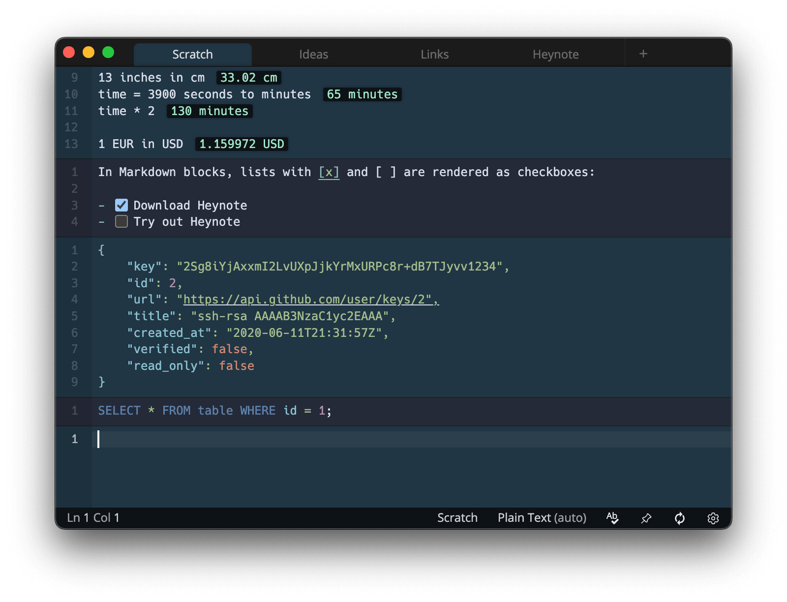Add a new tab with plus icon
Screen dimensions: 787x602
(x=643, y=54)
